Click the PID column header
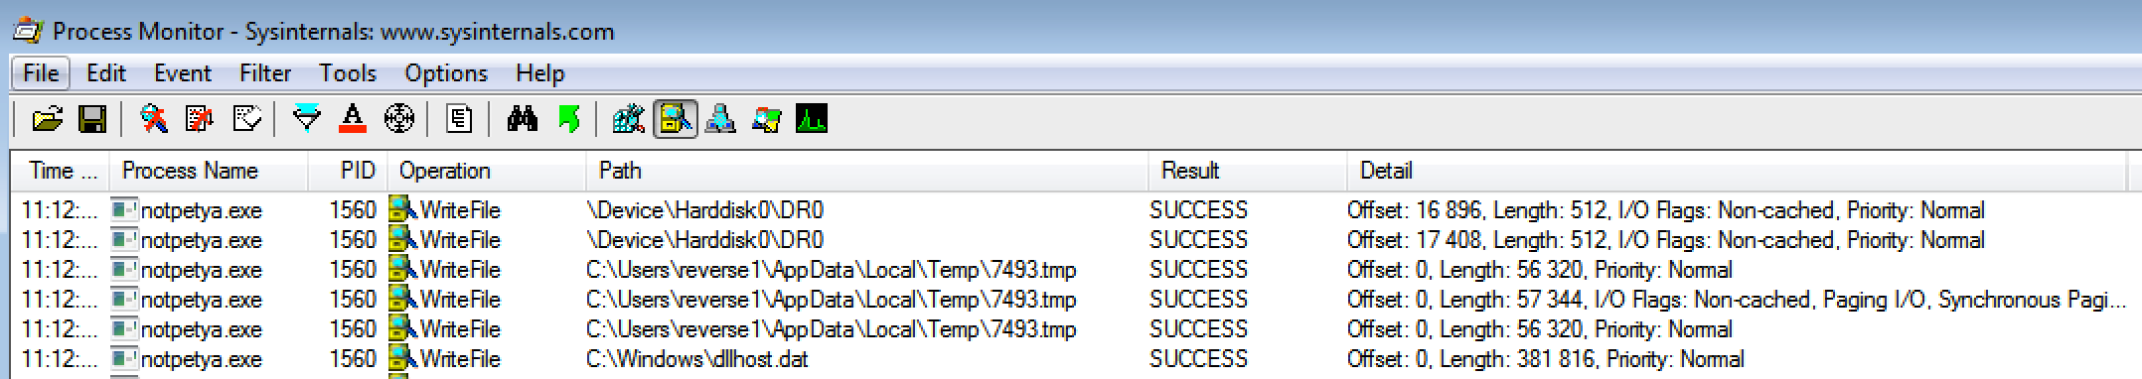 pyautogui.click(x=348, y=171)
